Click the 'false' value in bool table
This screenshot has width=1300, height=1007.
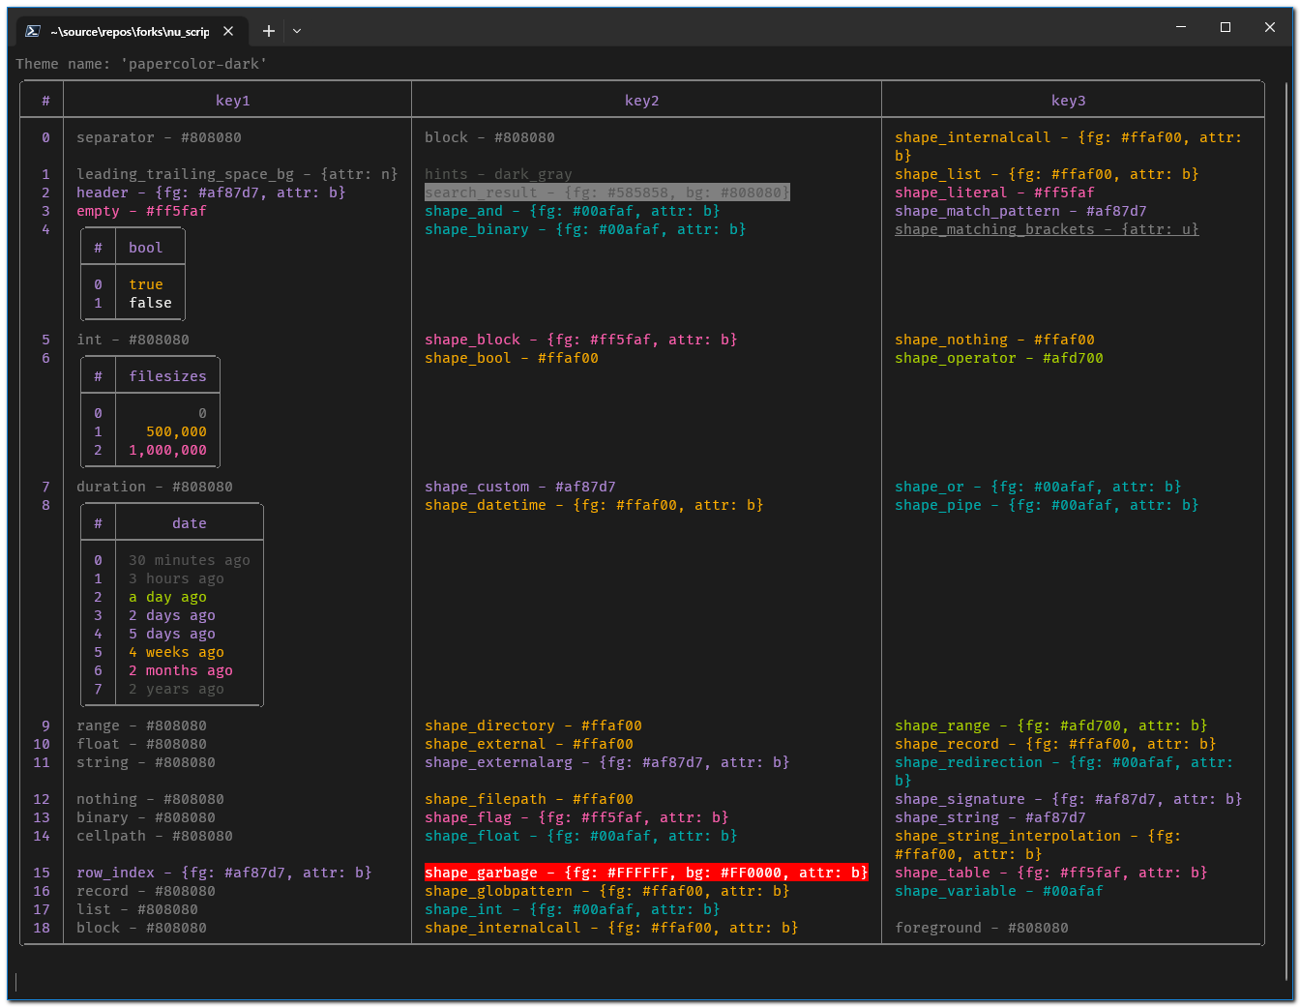click(151, 303)
